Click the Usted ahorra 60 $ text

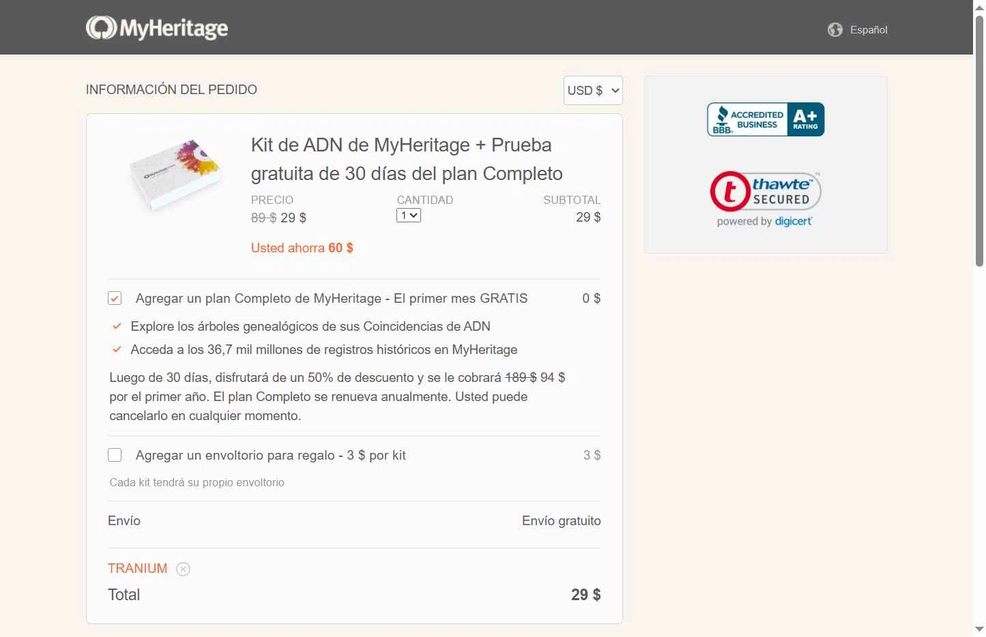tap(302, 248)
